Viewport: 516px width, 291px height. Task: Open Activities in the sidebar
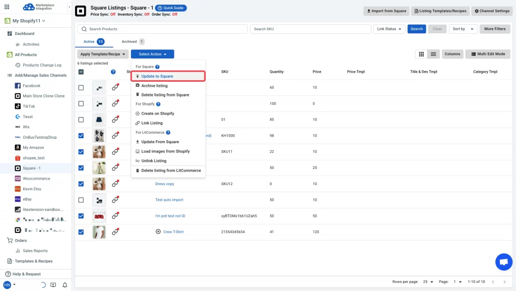click(31, 44)
